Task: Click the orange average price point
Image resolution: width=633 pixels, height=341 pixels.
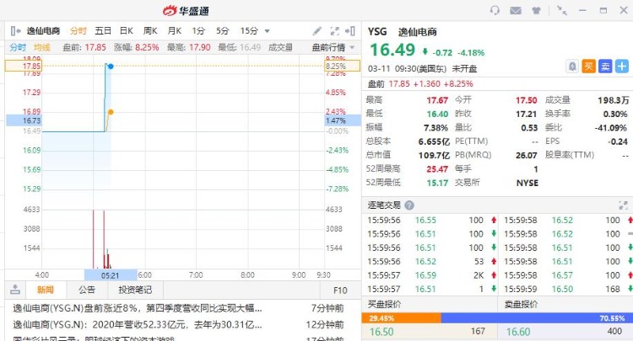Action: 111,112
